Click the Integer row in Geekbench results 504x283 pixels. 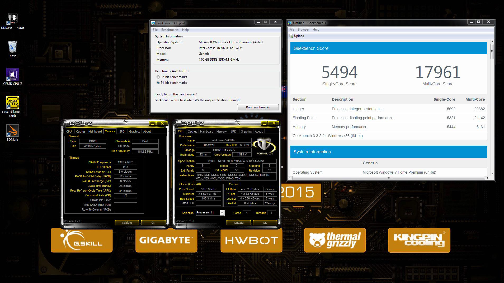[389, 109]
